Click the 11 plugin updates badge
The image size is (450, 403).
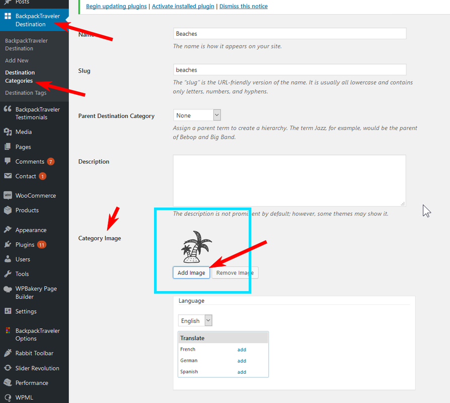click(x=42, y=245)
